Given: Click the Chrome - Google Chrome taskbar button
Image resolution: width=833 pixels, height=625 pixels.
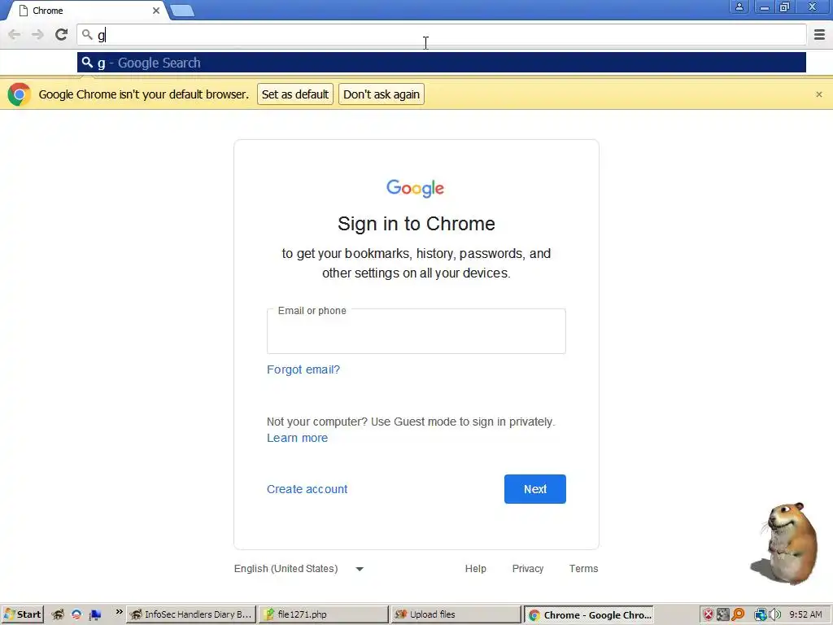Looking at the screenshot, I should pos(589,615).
